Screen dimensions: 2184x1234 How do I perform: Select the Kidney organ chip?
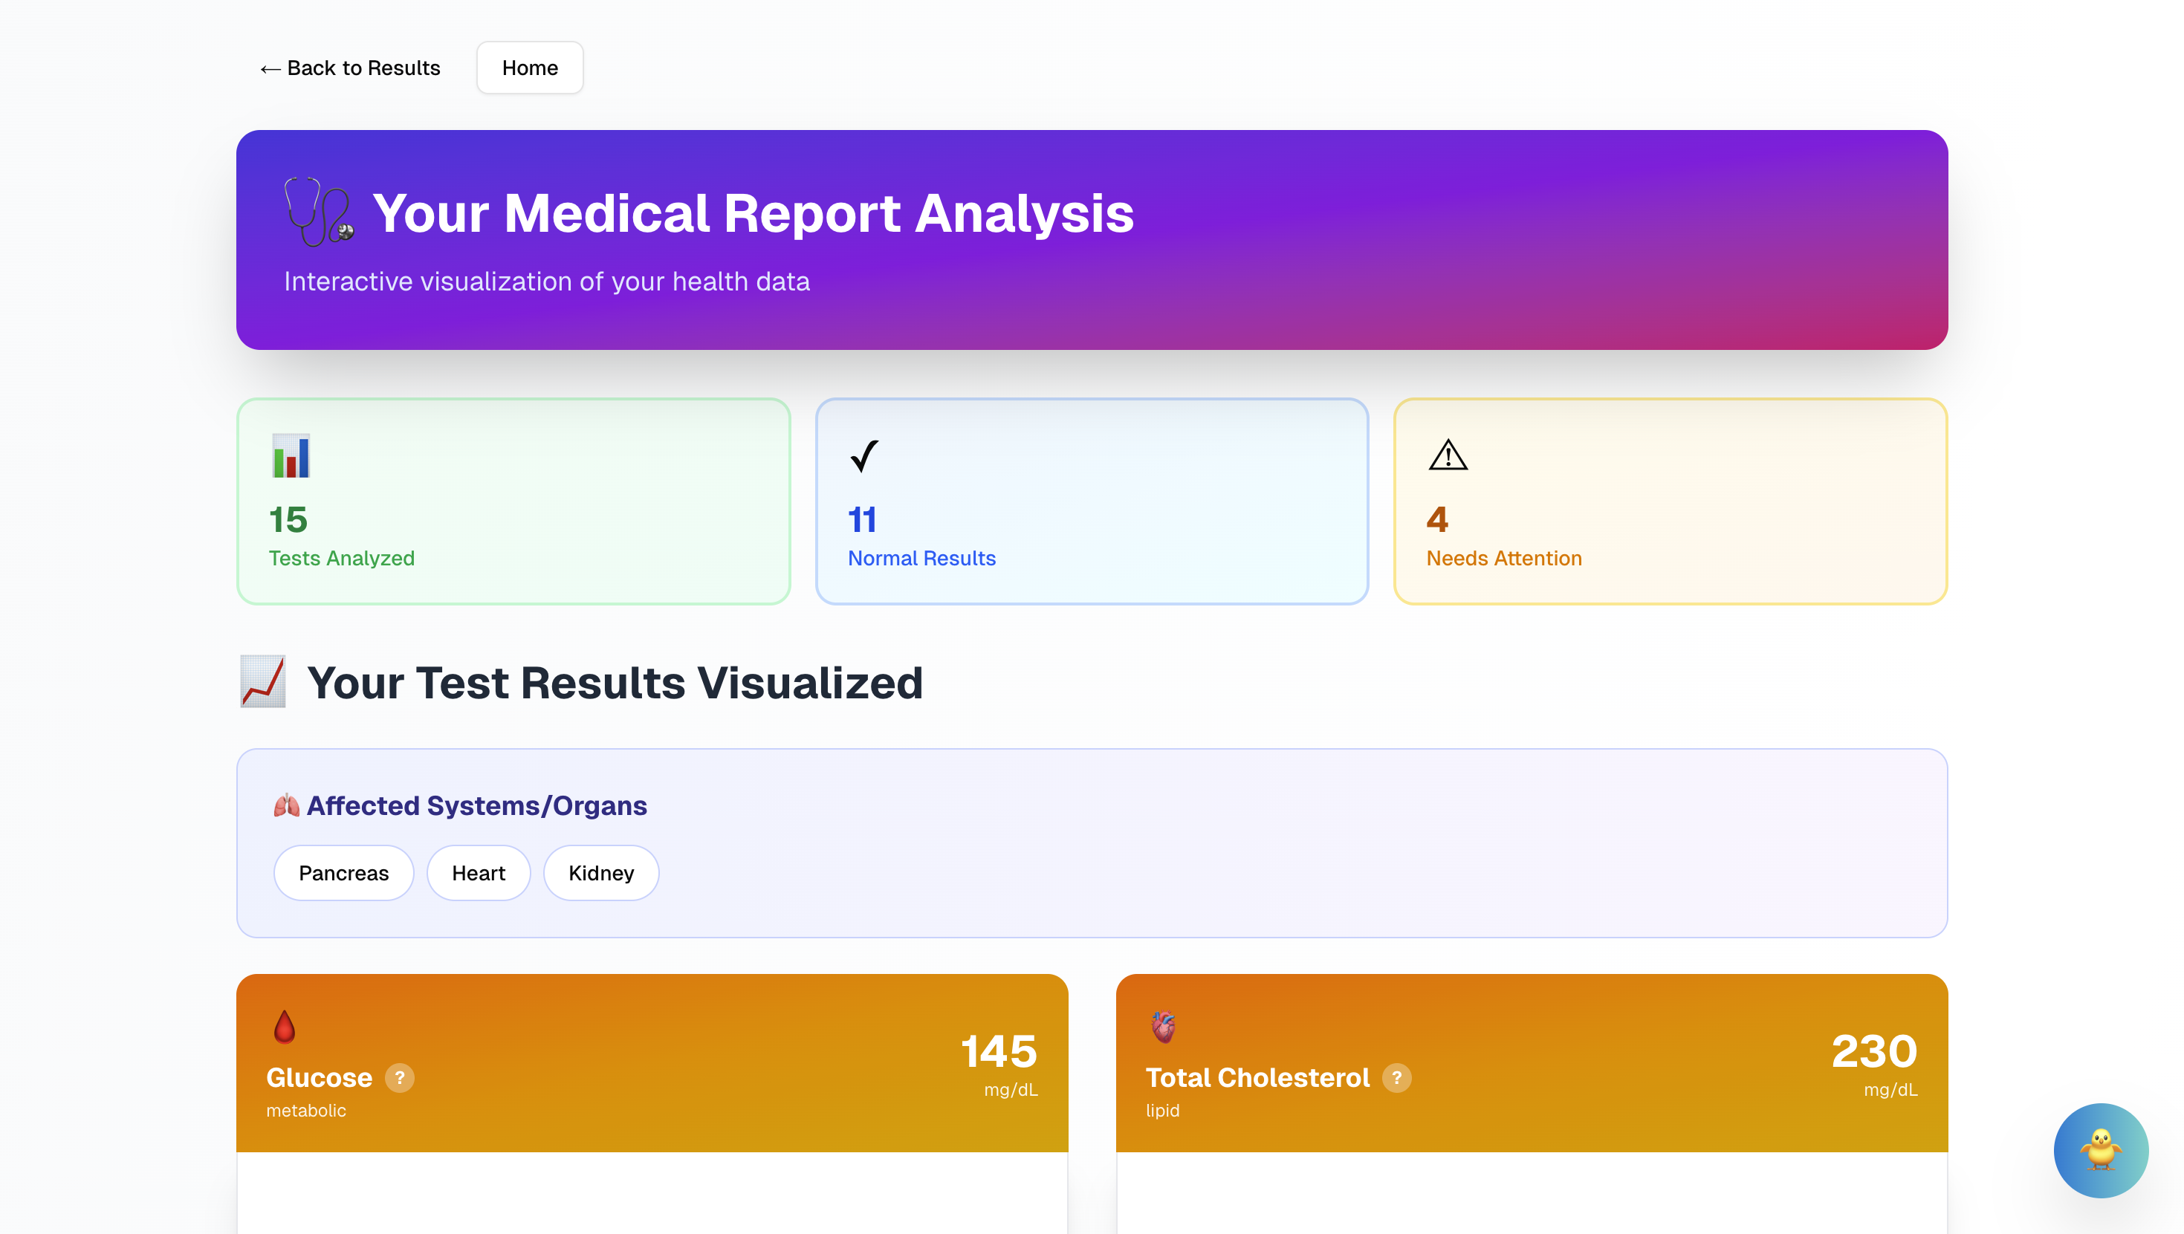601,873
